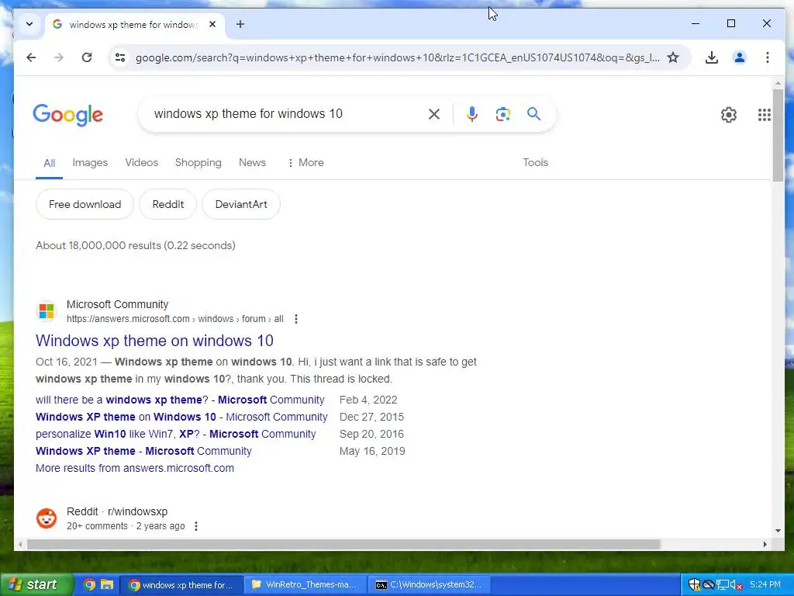
Task: Click the network tray icon
Action: point(723,584)
